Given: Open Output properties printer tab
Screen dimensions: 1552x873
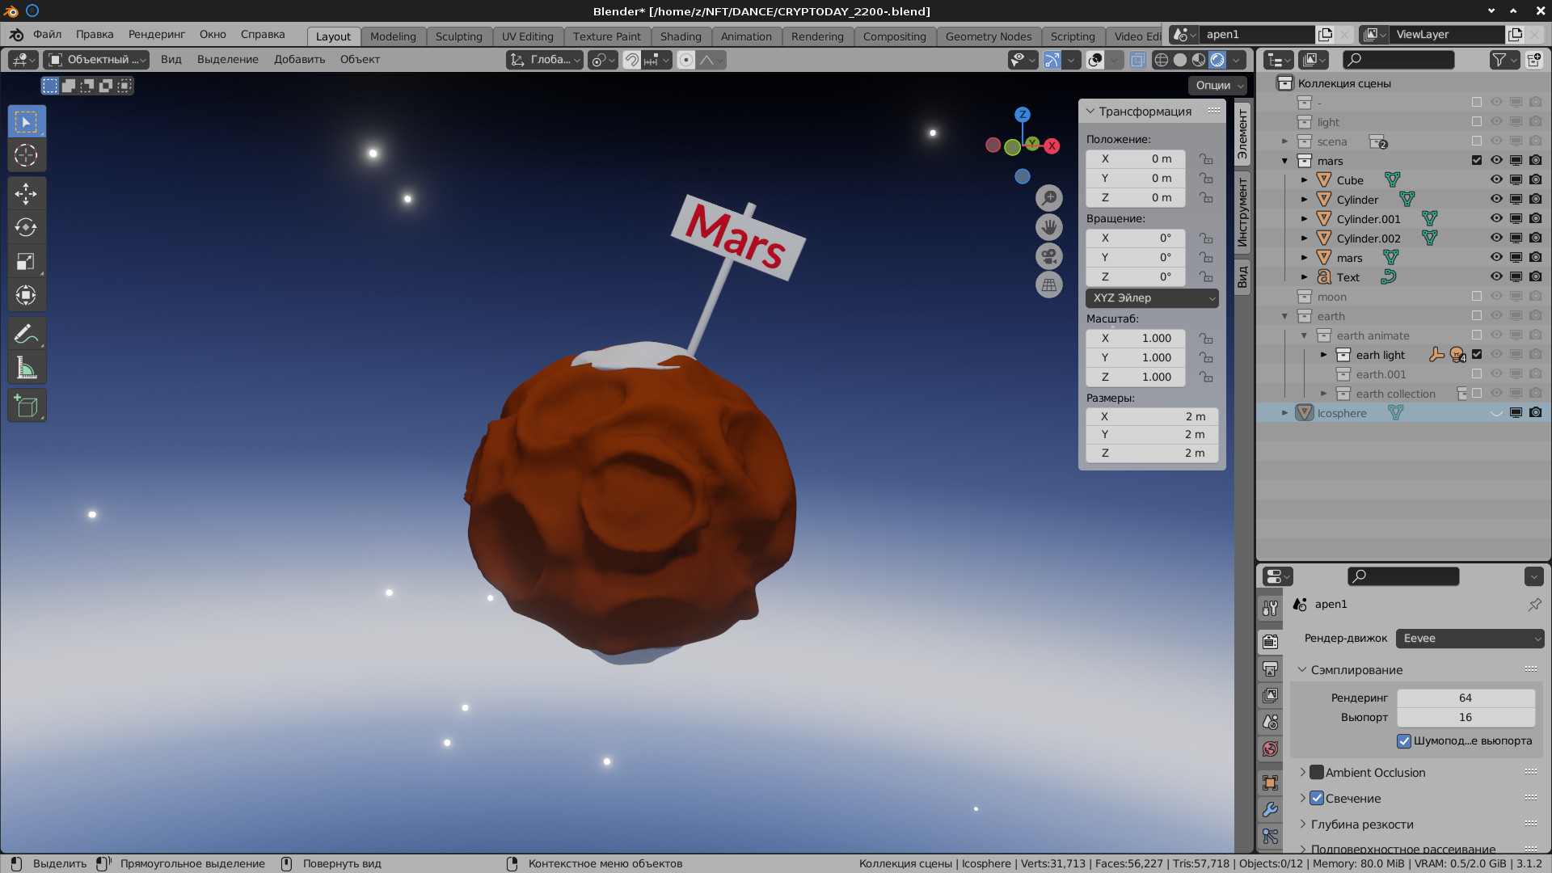Looking at the screenshot, I should tap(1271, 669).
